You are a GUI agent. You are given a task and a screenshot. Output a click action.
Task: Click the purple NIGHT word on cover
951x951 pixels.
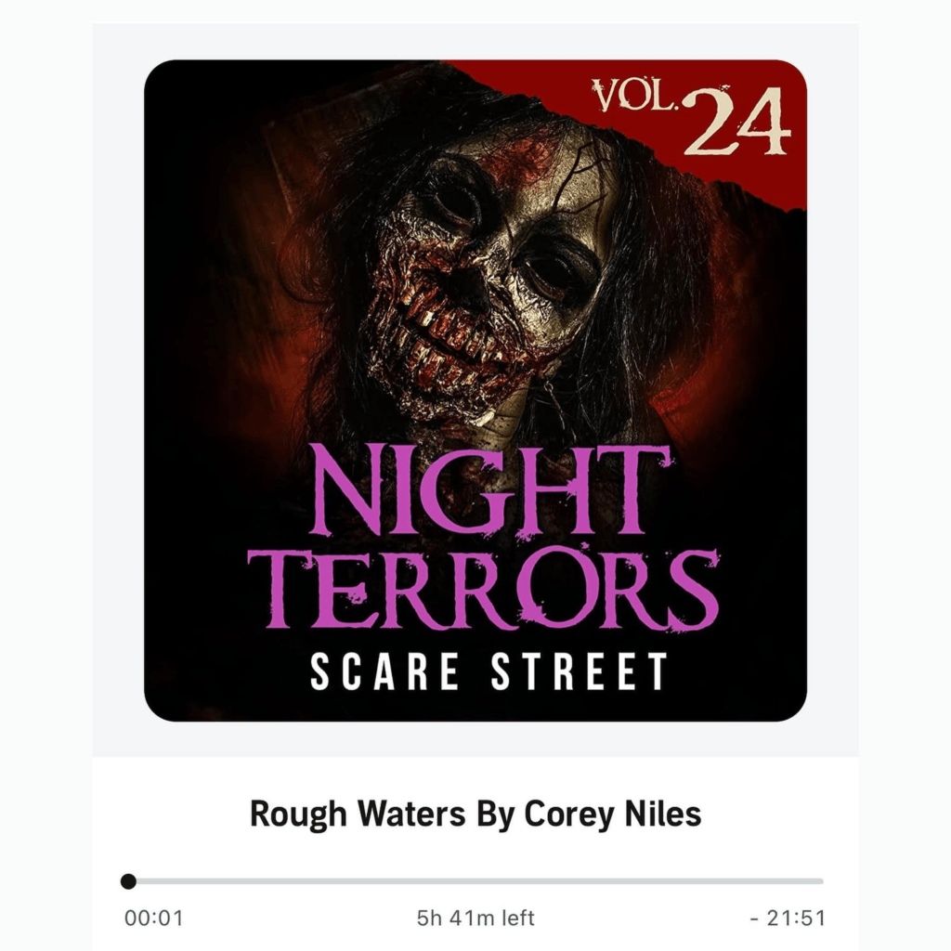tap(490, 490)
